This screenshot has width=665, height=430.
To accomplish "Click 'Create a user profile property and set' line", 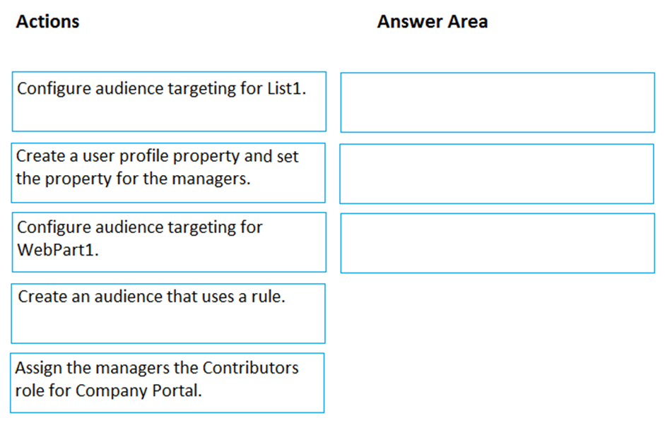I will [x=158, y=156].
